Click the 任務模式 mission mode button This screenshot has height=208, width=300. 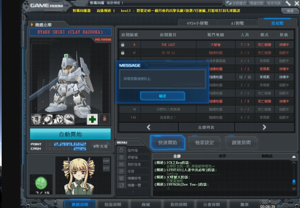point(236,3)
